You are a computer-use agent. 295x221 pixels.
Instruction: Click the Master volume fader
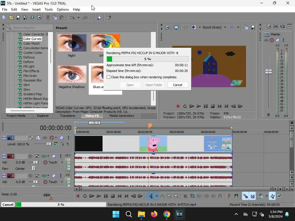268,71
